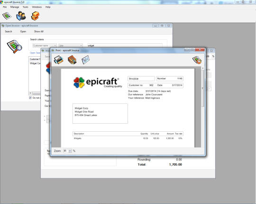
Task: Maximize the Open Invoice window
Action: tap(162, 25)
